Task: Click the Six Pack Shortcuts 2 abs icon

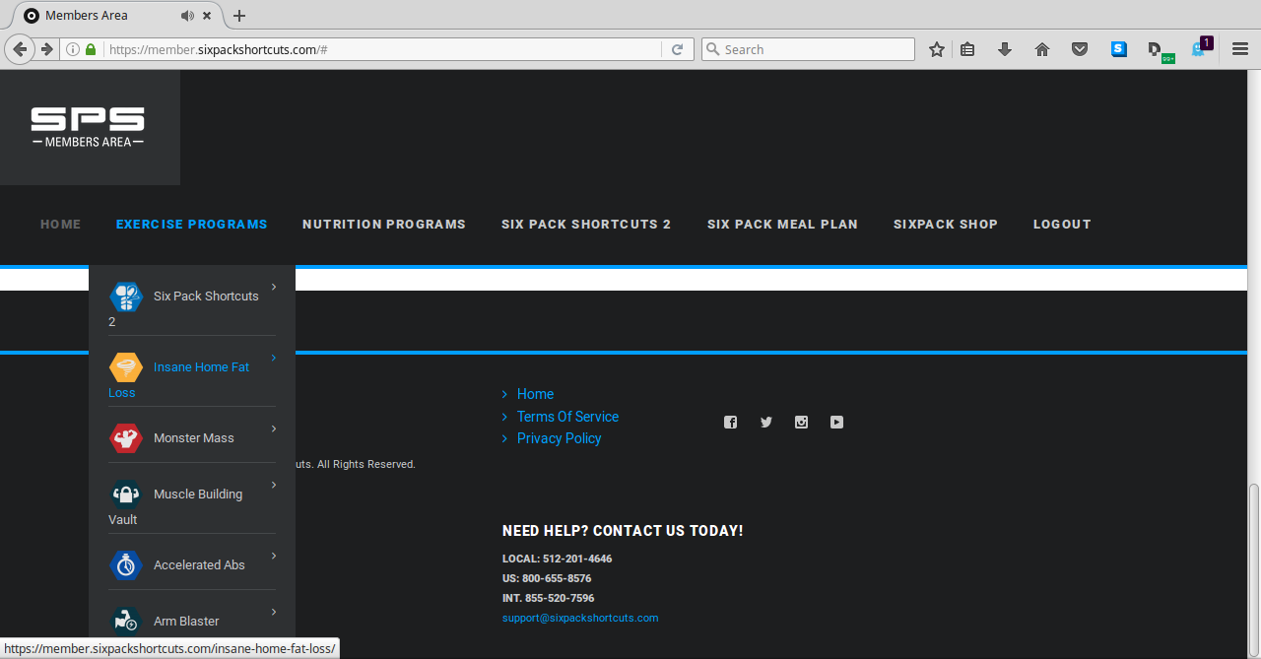Action: point(125,297)
